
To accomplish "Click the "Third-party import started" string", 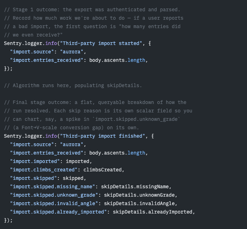I will tap(101, 43).
